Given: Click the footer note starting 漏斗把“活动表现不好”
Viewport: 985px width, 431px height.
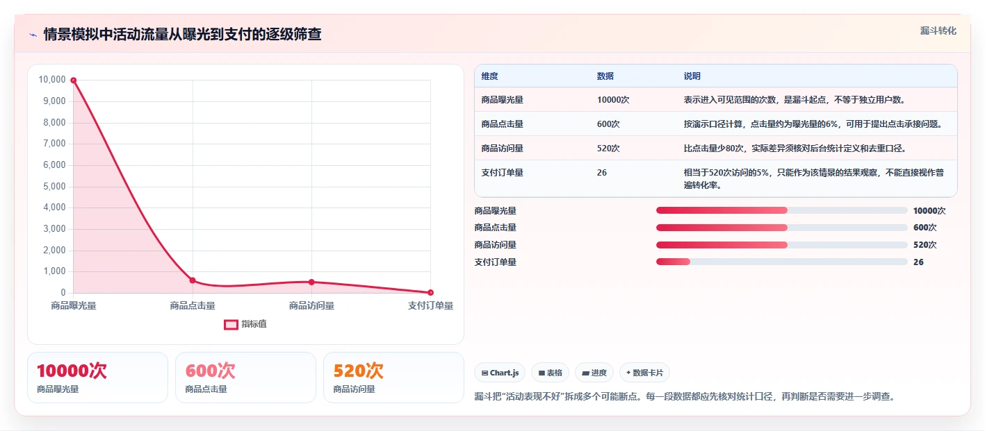Looking at the screenshot, I should (685, 397).
